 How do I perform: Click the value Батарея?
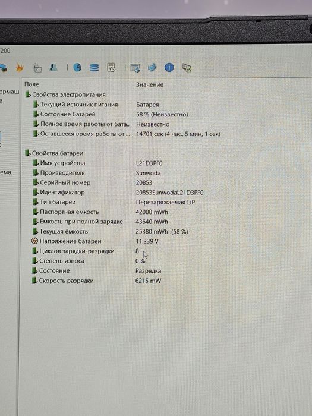point(147,105)
